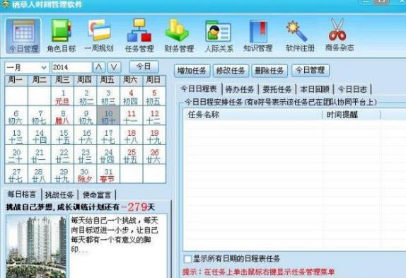The width and height of the screenshot is (406, 278).
Task: Select 每日格言 tab
Action: pos(22,195)
